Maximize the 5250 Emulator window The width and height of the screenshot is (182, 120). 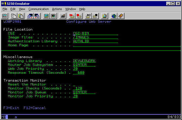[173, 4]
